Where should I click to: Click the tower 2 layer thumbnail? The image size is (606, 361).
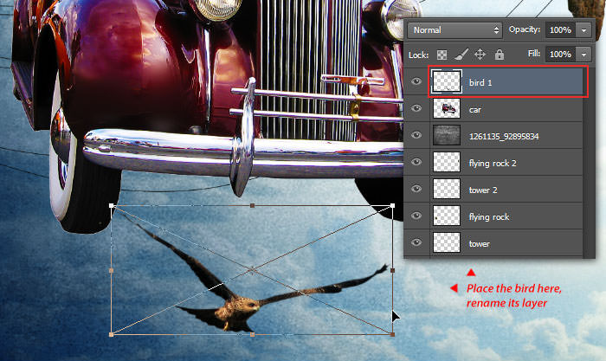[x=447, y=189]
